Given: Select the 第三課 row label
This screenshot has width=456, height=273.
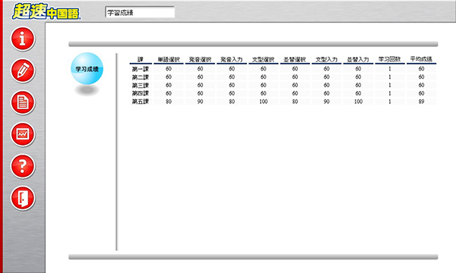Looking at the screenshot, I should click(x=141, y=85).
